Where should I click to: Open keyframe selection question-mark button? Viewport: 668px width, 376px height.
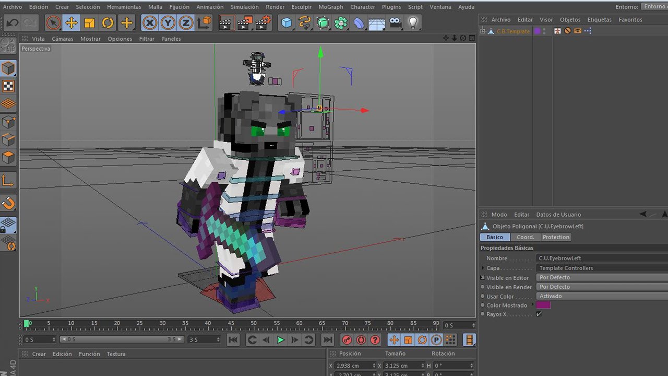point(375,340)
